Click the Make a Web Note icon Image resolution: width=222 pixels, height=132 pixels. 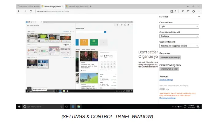[188, 11]
